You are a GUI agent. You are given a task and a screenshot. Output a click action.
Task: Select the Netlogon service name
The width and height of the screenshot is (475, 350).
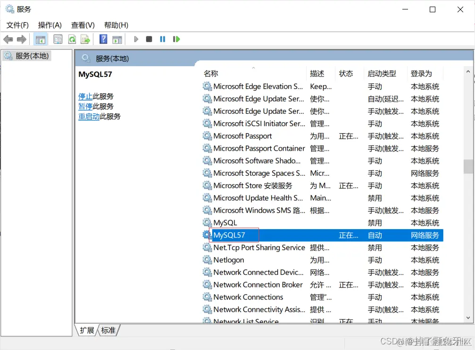(229, 260)
